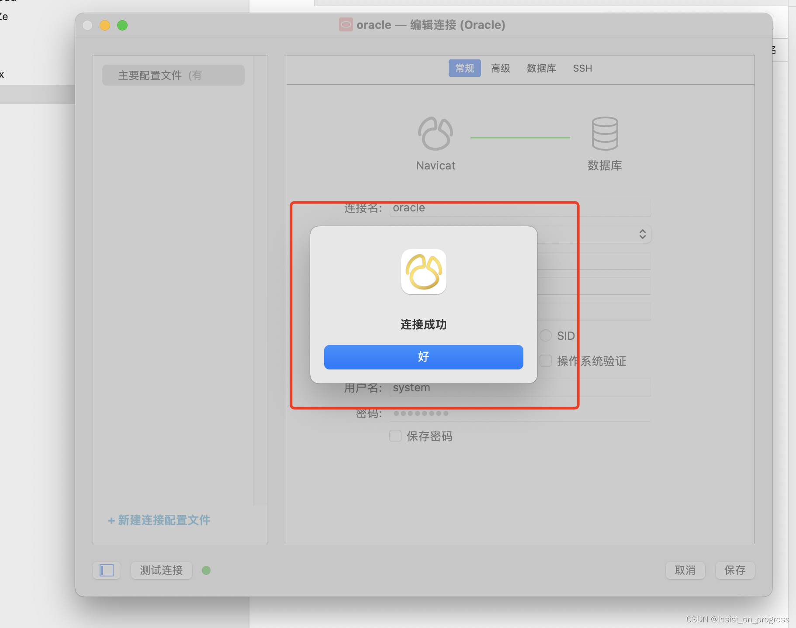Click the Oracle icon in the title bar
The height and width of the screenshot is (628, 796).
tap(345, 25)
